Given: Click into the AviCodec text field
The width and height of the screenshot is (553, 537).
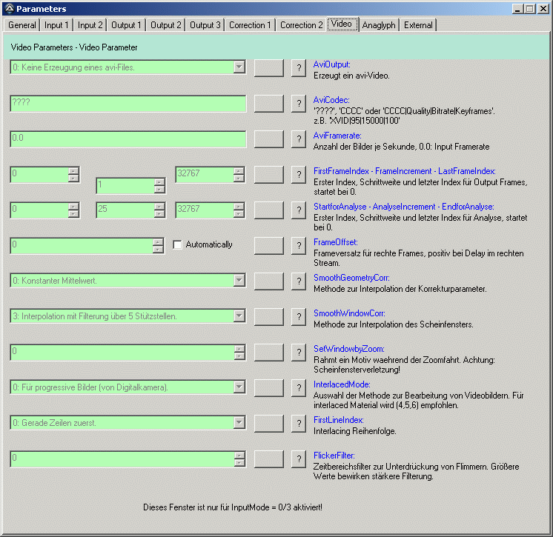Looking at the screenshot, I should [x=128, y=104].
